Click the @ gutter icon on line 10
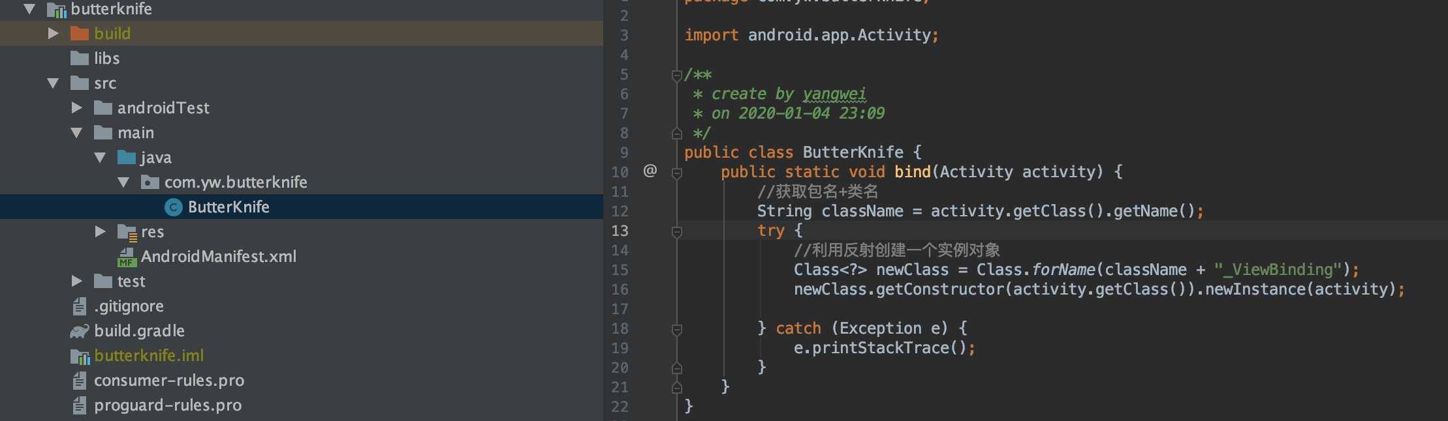This screenshot has height=421, width=1448. (x=650, y=171)
